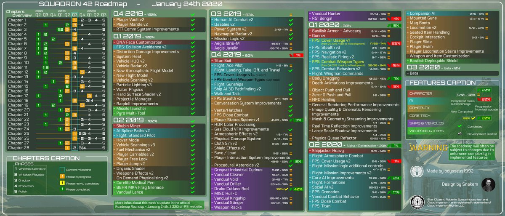
Task: Click the Chapter 28 row label
Action: (17, 148)
